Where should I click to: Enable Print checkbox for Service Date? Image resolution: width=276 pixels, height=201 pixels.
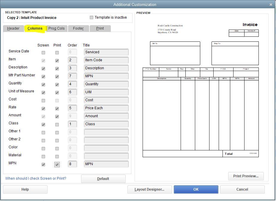coord(57,53)
